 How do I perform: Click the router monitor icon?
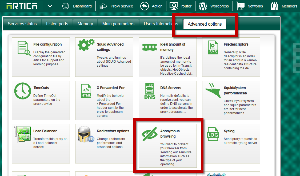point(174,6)
